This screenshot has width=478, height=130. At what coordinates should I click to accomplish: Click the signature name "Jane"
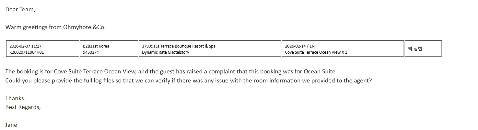(x=11, y=125)
